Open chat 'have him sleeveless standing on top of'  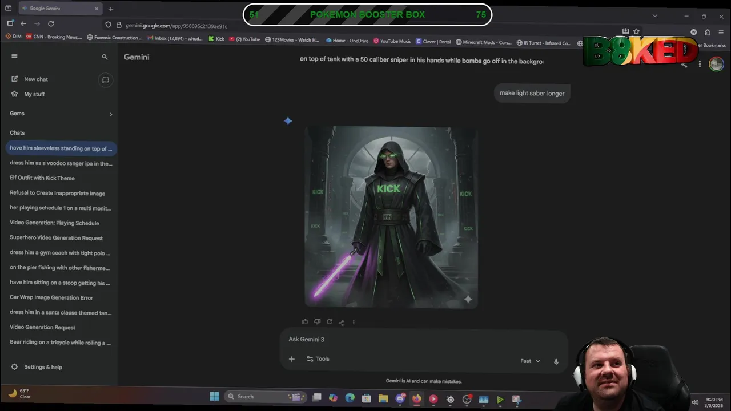click(61, 148)
